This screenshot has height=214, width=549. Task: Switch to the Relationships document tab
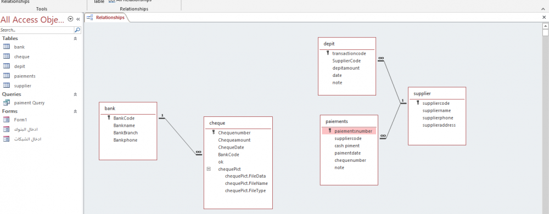point(110,18)
